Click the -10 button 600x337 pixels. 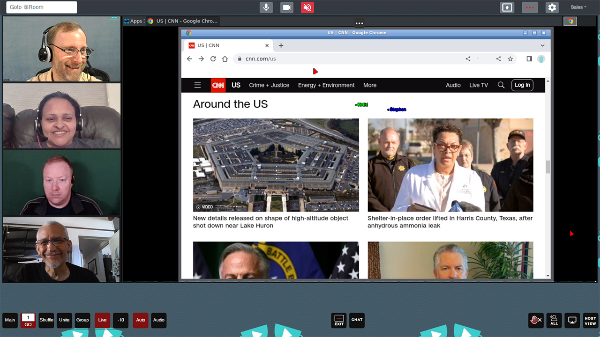coord(121,320)
